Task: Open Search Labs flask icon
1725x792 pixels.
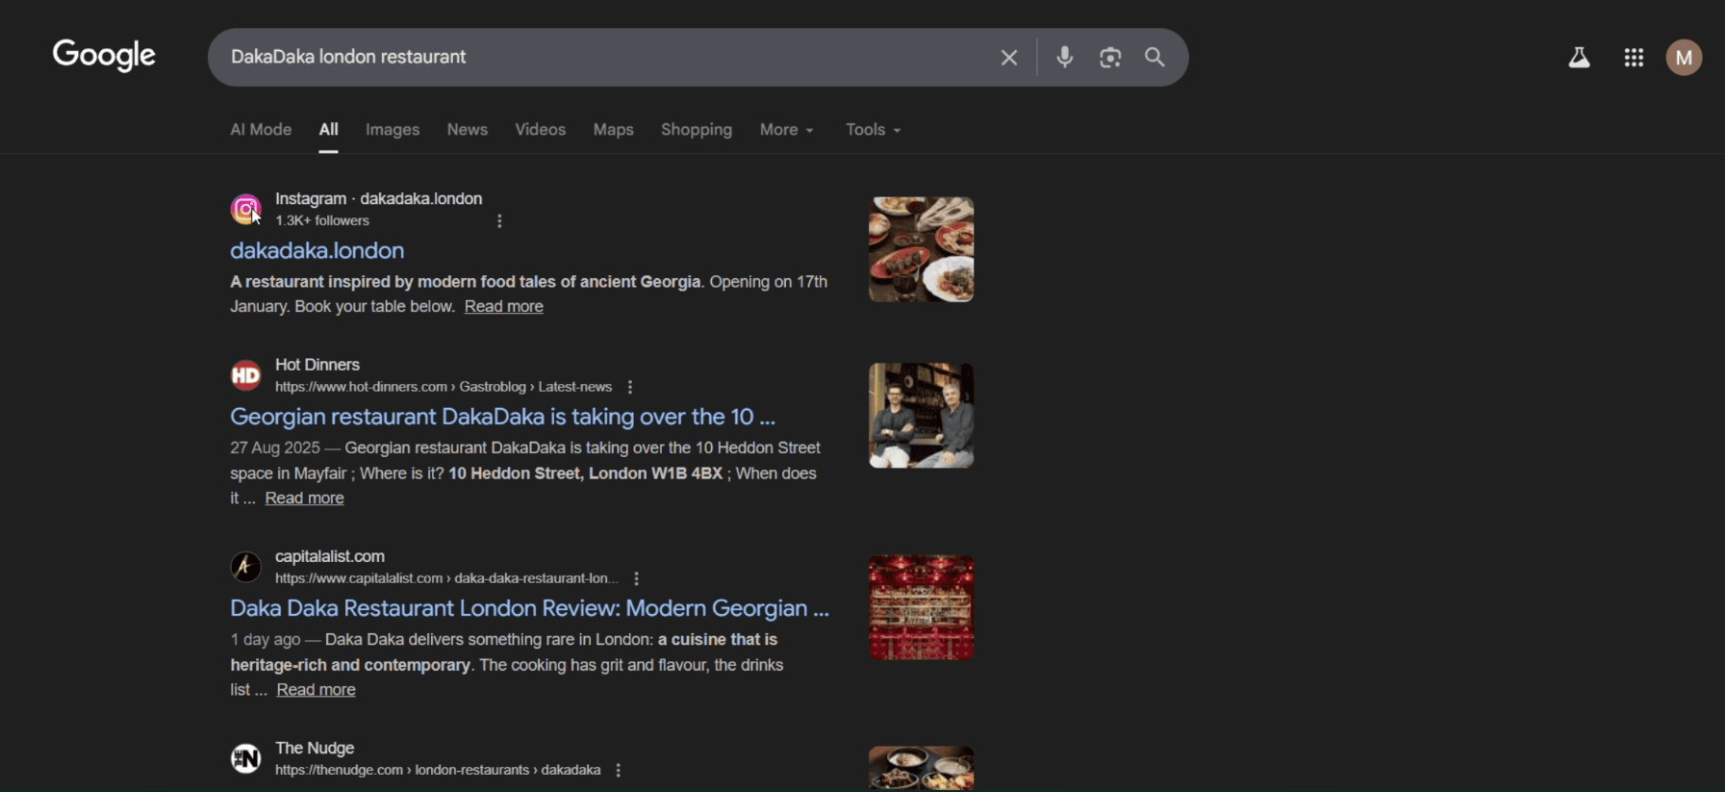Action: [x=1579, y=58]
